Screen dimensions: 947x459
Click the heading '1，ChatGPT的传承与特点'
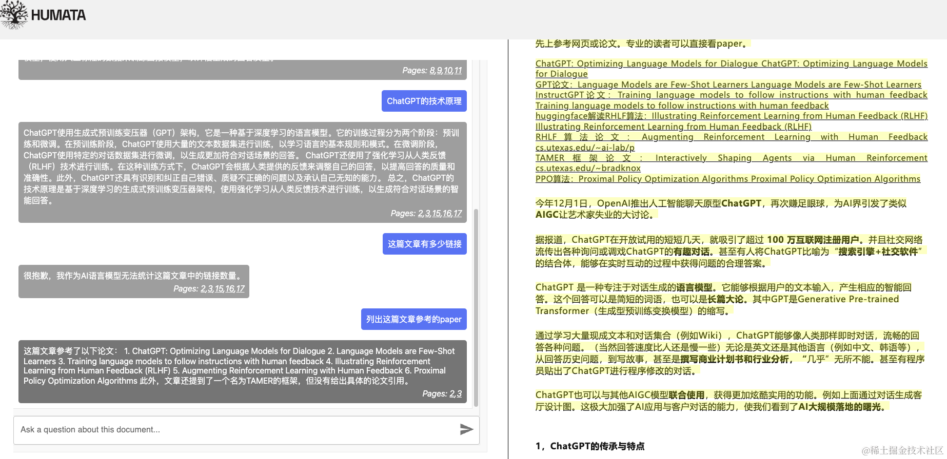(x=590, y=446)
